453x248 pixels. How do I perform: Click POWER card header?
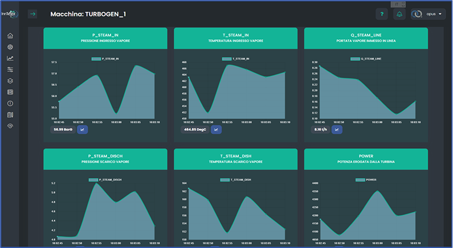(366, 159)
